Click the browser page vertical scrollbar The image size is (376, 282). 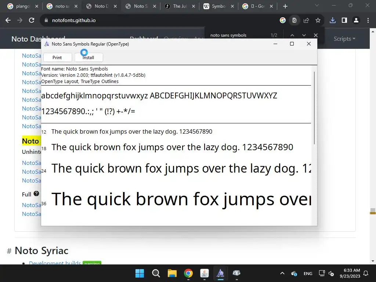[x=373, y=146]
